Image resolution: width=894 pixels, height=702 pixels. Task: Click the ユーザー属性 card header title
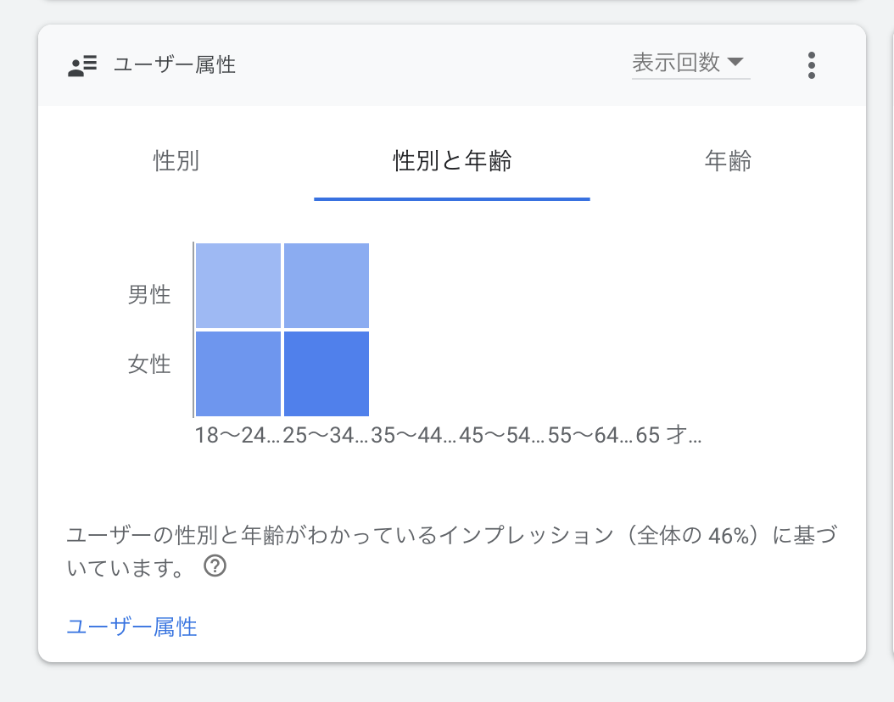(174, 65)
